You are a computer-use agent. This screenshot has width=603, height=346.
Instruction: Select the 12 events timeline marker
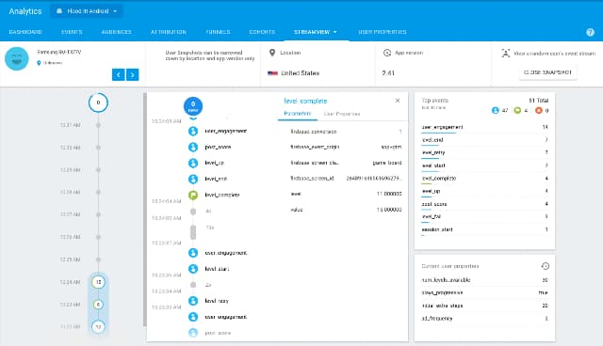point(98,282)
